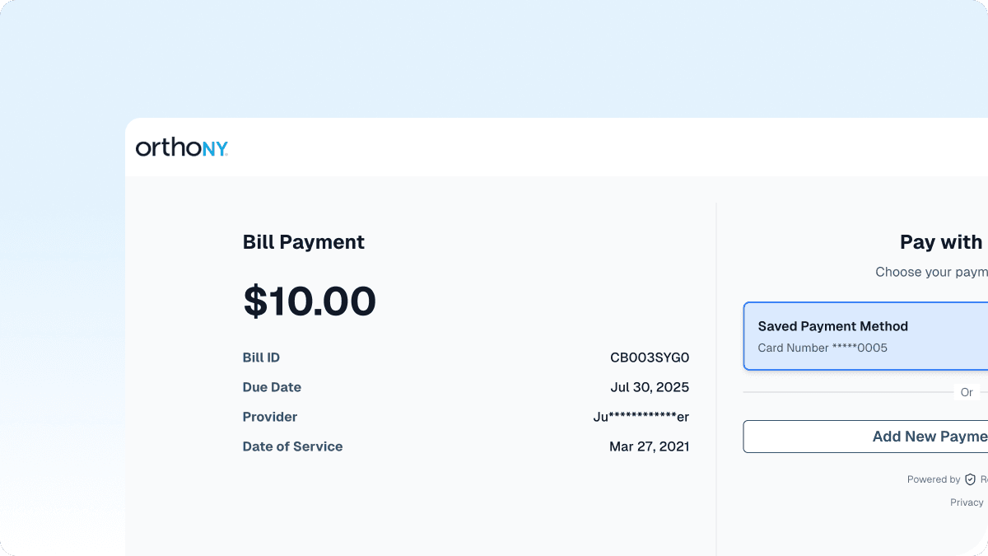Screen dimensions: 988x556
Task: Click the Due Date label
Action: [272, 387]
